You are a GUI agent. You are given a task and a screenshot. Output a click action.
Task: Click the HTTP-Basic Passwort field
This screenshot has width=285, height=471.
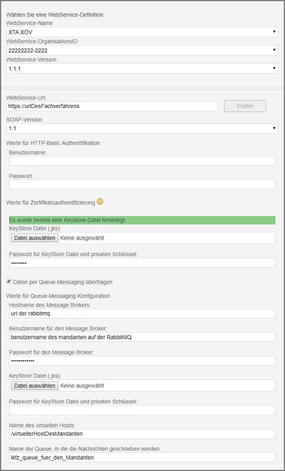(142, 184)
